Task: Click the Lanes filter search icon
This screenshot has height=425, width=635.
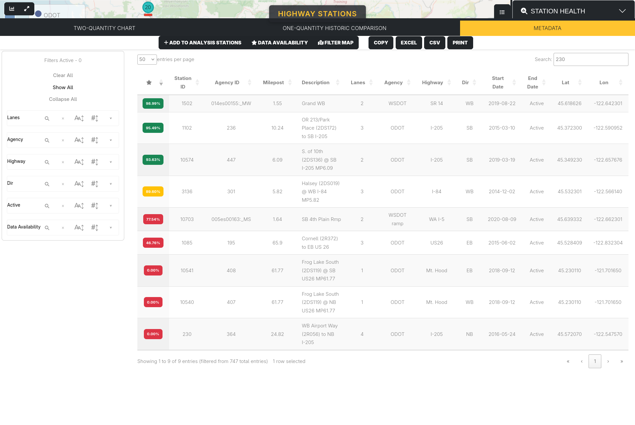Action: (47, 118)
